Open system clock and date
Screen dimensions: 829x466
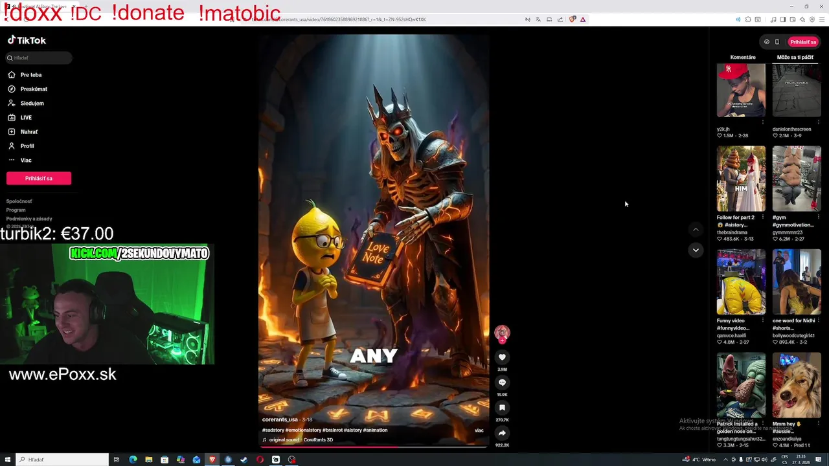pos(801,460)
